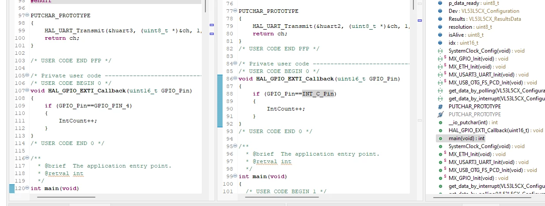Click static declaration icon beside first MX_GPIO_Init

click(441, 59)
